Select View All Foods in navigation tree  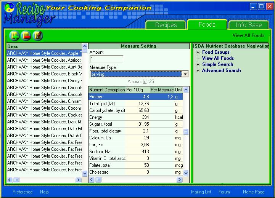(218, 58)
